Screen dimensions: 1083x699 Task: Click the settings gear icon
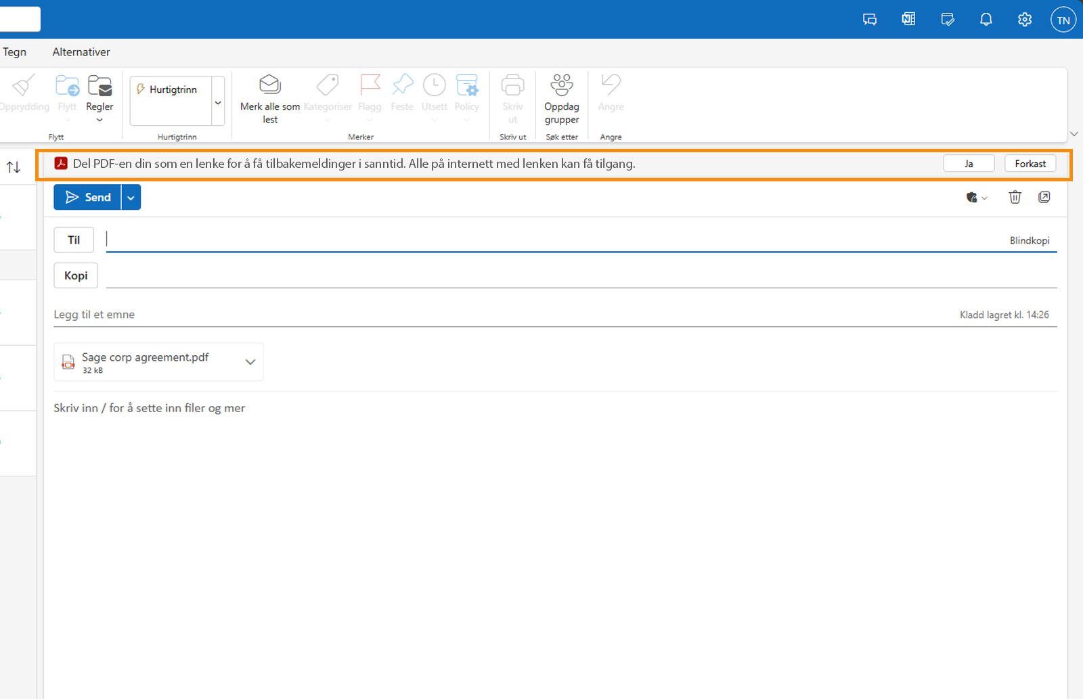click(x=1024, y=19)
